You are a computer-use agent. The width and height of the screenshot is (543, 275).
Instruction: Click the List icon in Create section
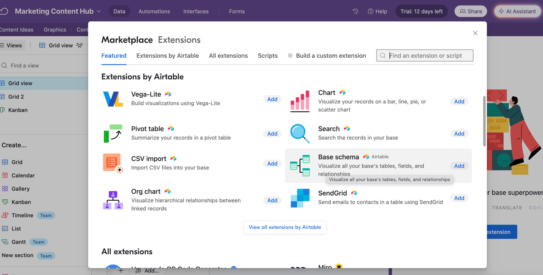(5, 228)
